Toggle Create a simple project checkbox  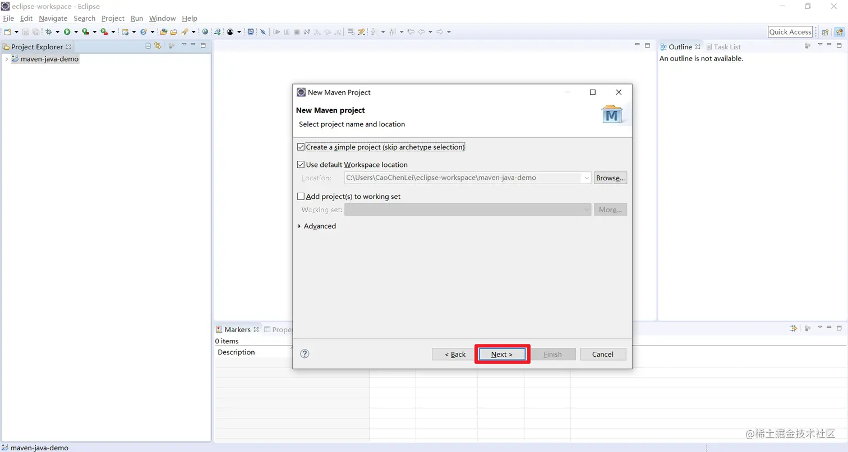(301, 147)
